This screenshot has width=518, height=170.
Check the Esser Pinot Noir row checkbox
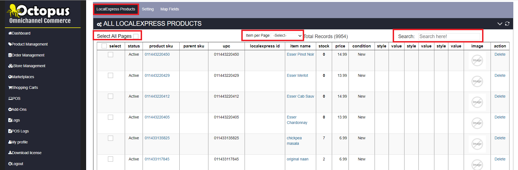pos(111,55)
